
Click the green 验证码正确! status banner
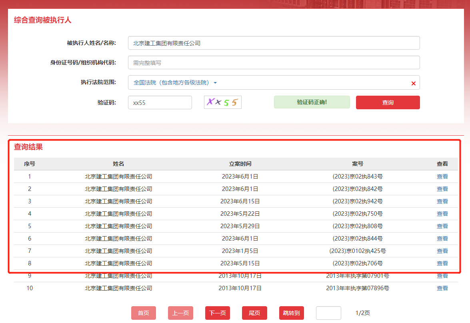pos(312,102)
